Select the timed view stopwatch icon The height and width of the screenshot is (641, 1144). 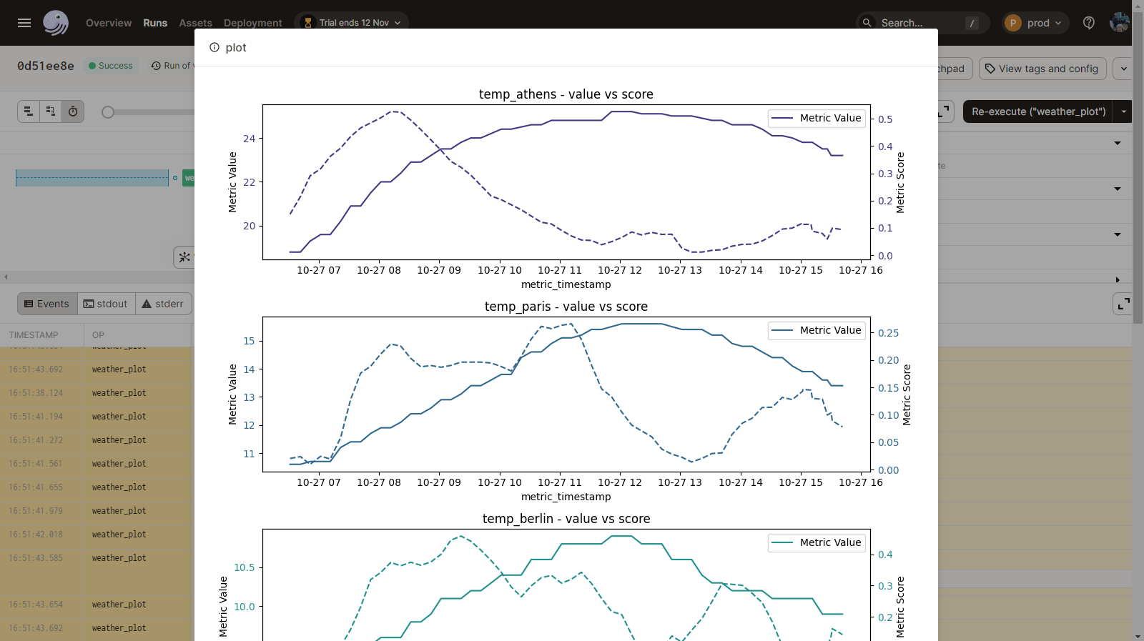[73, 111]
